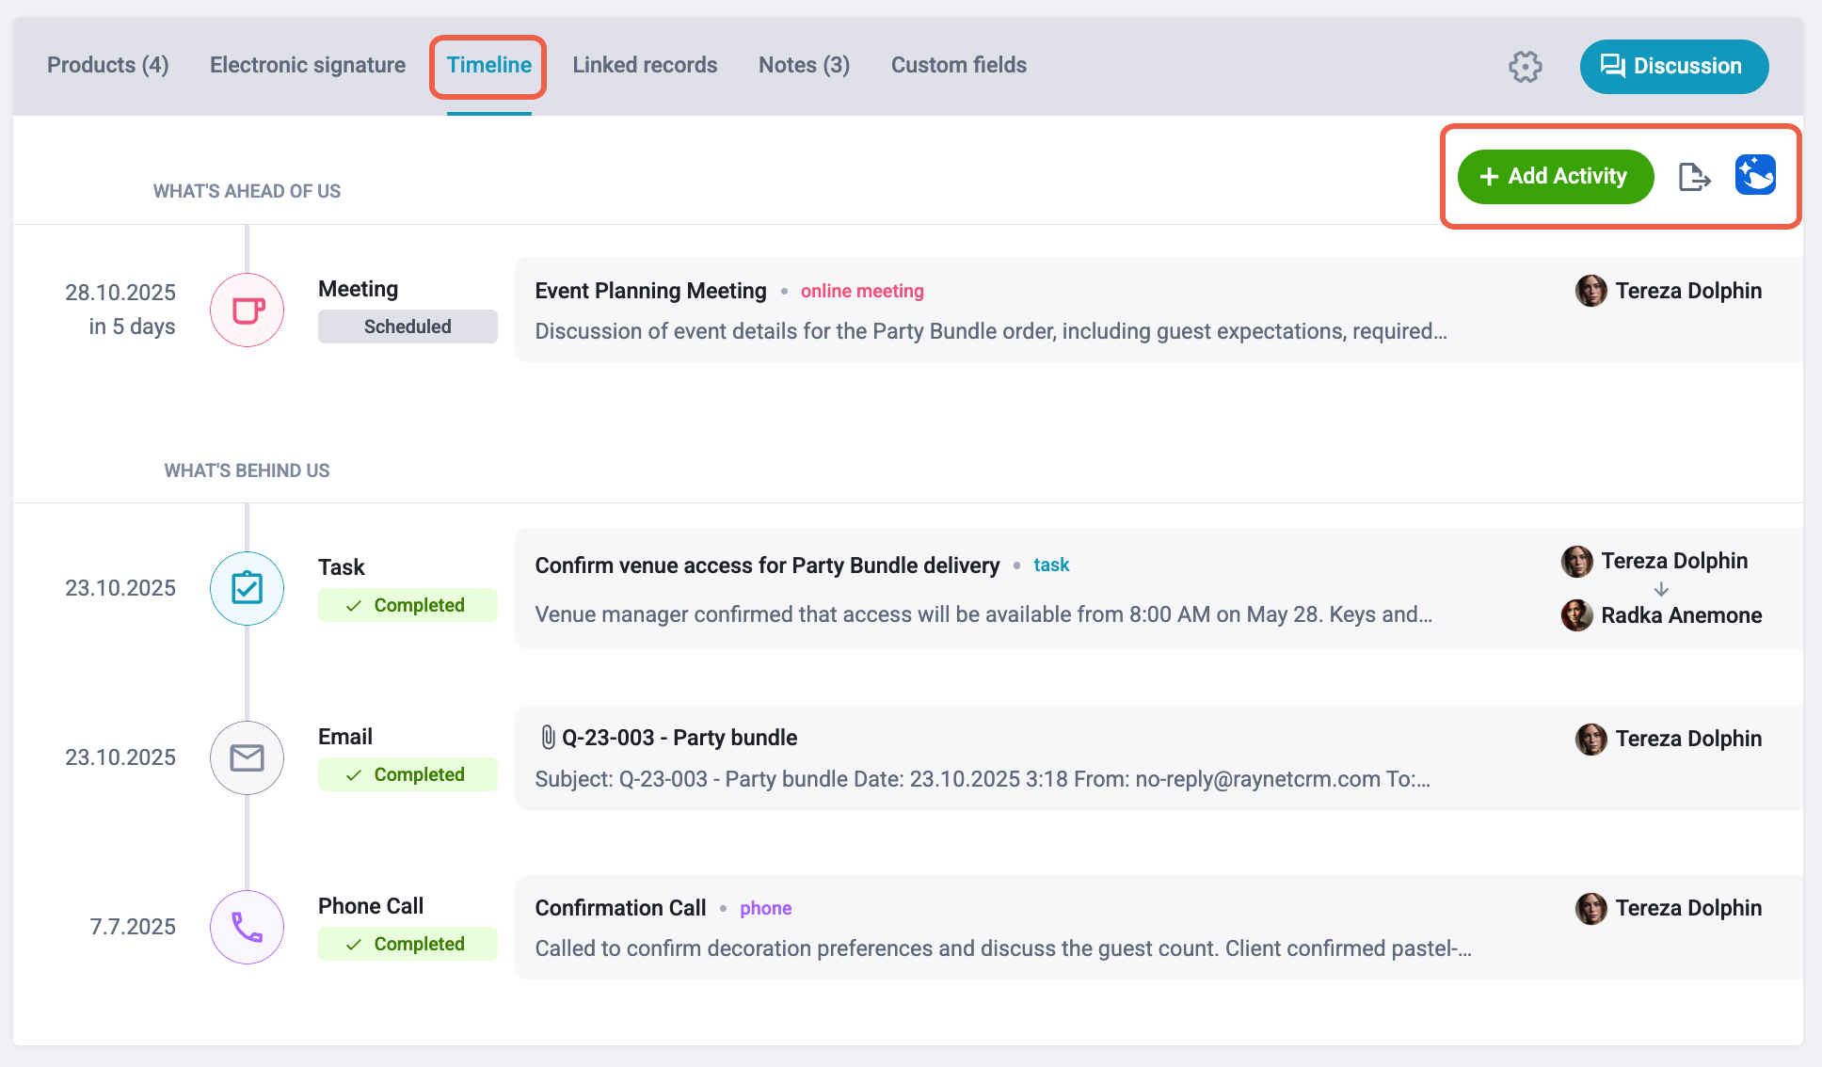Click Tereza Dolphin avatar on Event Planning Meeting
Viewport: 1822px width, 1067px height.
tap(1590, 291)
